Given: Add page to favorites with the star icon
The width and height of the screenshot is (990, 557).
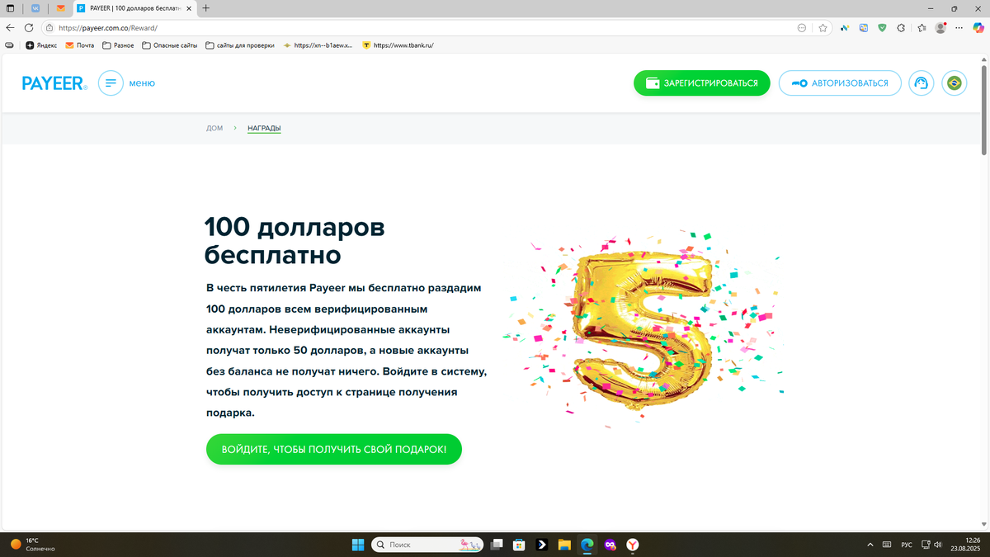Looking at the screenshot, I should tap(823, 27).
